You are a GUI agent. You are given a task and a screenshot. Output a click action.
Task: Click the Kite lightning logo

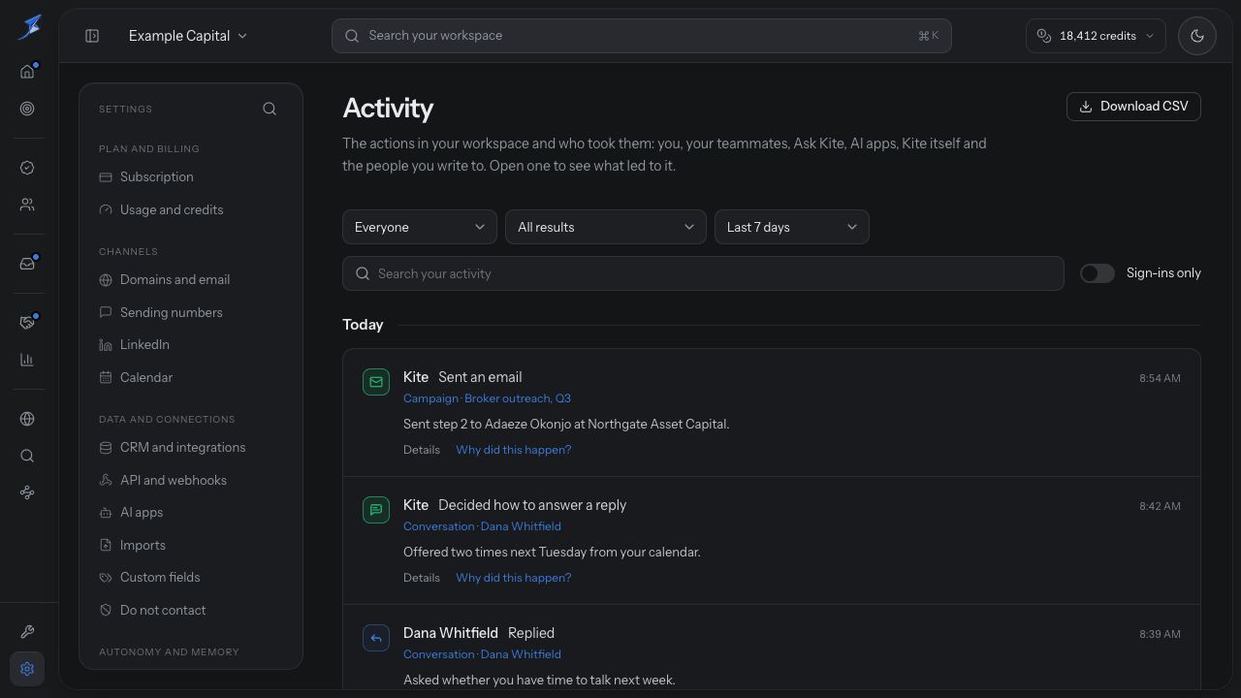29,27
